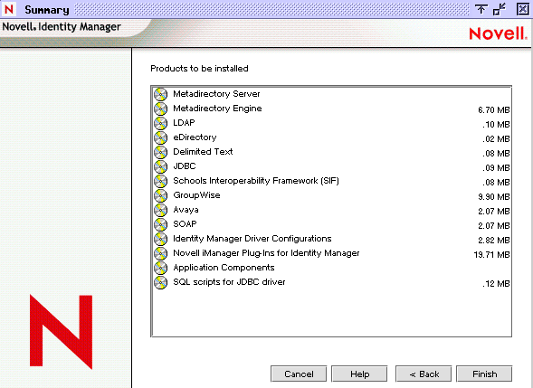Click disc icon beside Application Components
Screen dimensions: 533x388
[161, 268]
